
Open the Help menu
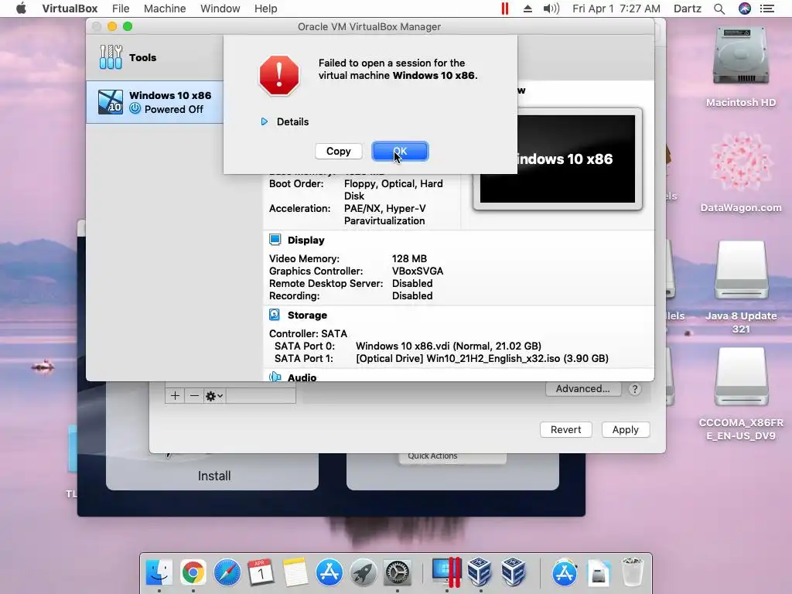coord(266,9)
